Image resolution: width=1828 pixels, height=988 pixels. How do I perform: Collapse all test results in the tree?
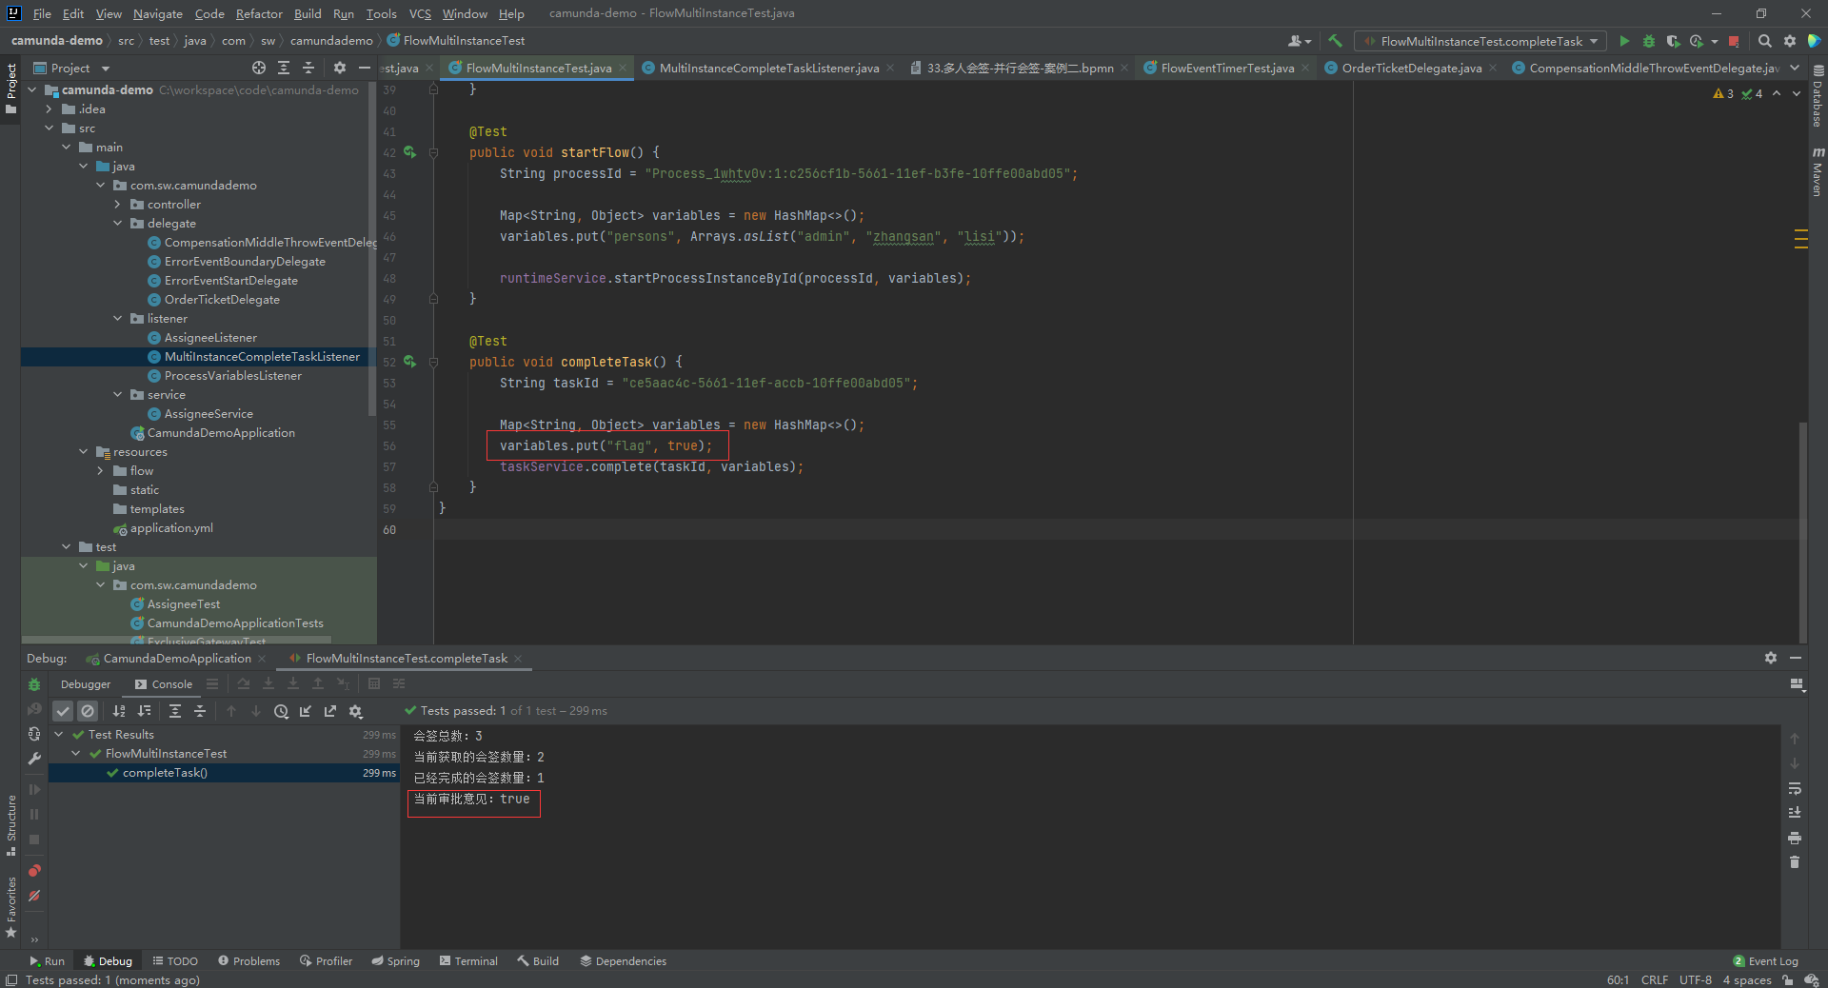pos(200,711)
